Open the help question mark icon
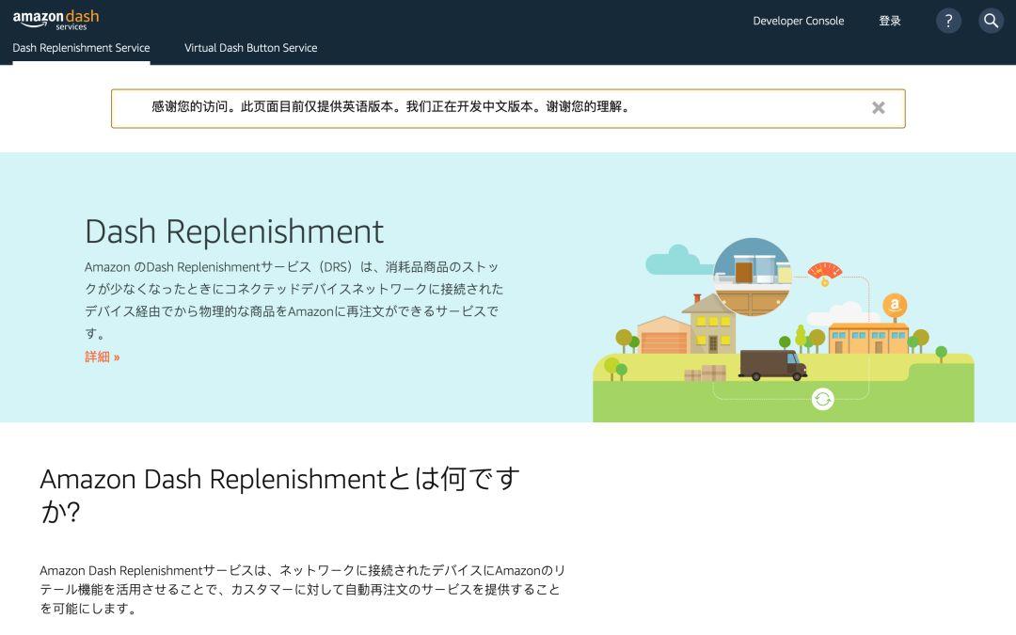Viewport: 1016px width, 635px height. [x=948, y=21]
